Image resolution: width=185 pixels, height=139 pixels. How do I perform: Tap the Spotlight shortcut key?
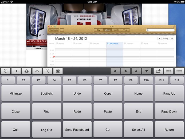click(47, 93)
